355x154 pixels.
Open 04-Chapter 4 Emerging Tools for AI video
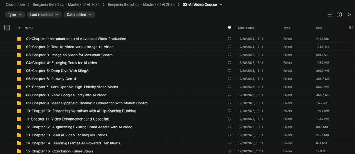click(x=62, y=63)
